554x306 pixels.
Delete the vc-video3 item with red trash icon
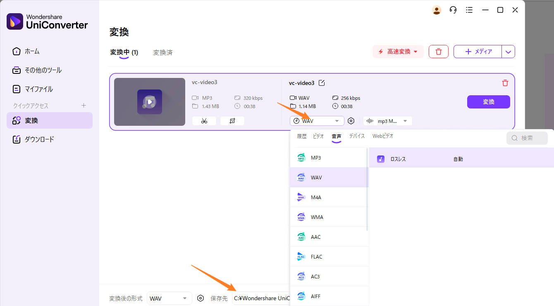pyautogui.click(x=505, y=83)
